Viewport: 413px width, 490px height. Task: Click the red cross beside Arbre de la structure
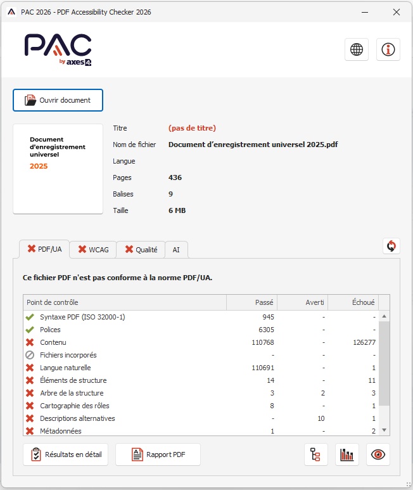coord(30,393)
